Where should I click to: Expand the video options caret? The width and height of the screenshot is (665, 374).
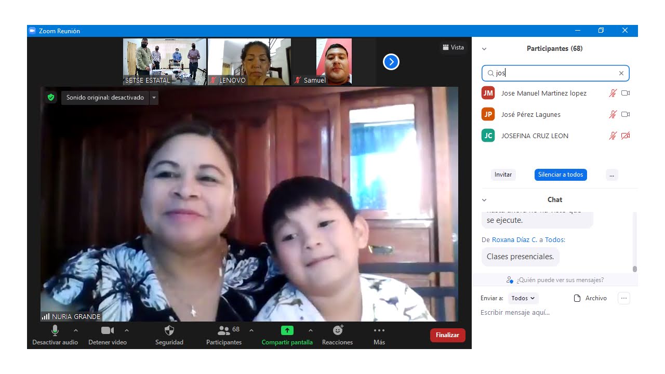point(127,330)
